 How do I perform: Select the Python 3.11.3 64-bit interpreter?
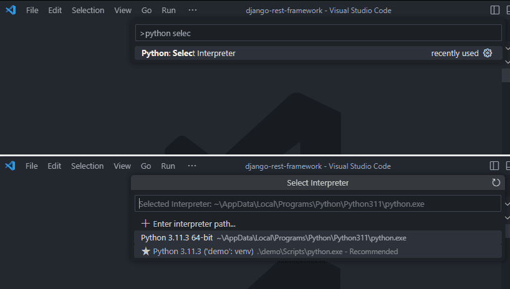[x=317, y=238]
